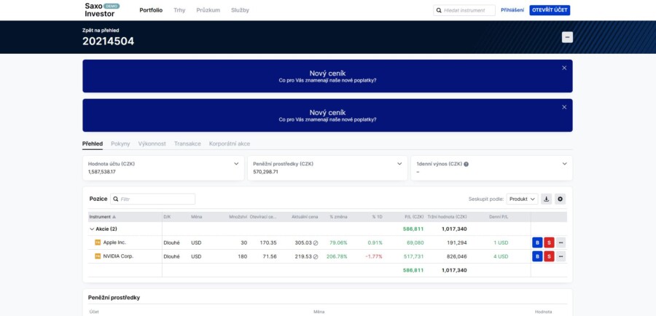The image size is (656, 316).
Task: Open the Portfolio menu
Action: [151, 10]
